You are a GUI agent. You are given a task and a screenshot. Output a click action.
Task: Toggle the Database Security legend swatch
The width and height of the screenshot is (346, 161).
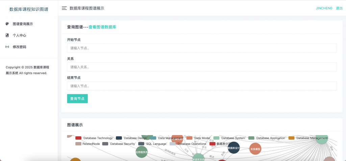click(105, 144)
